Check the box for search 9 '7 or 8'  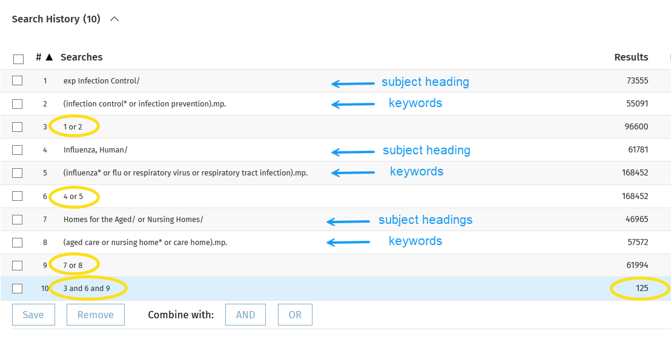click(x=17, y=265)
